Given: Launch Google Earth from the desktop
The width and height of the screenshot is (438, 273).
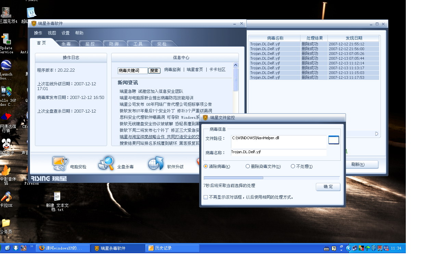Looking at the screenshot, I should (x=6, y=66).
